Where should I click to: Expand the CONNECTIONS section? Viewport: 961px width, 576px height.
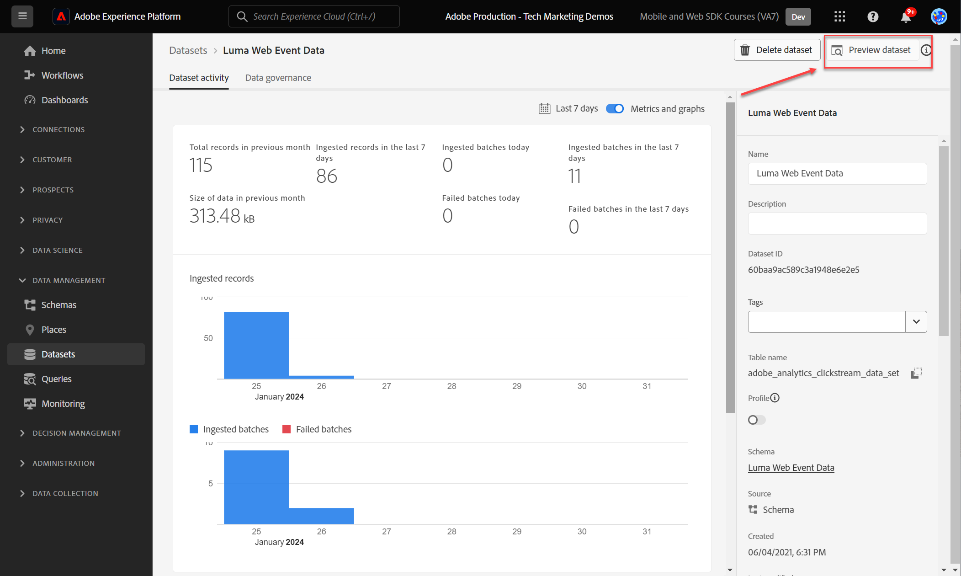coord(58,130)
